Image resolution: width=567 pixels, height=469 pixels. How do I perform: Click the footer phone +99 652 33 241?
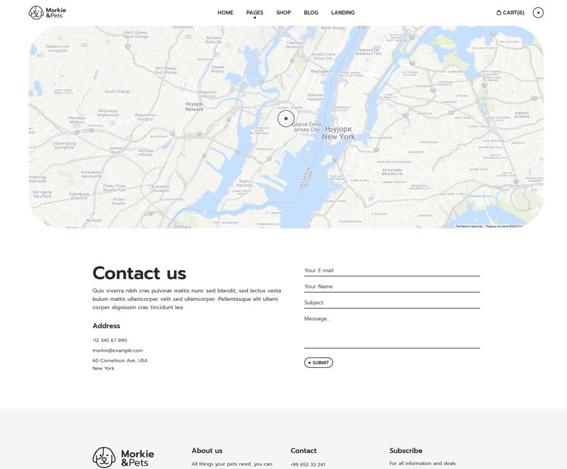[308, 464]
